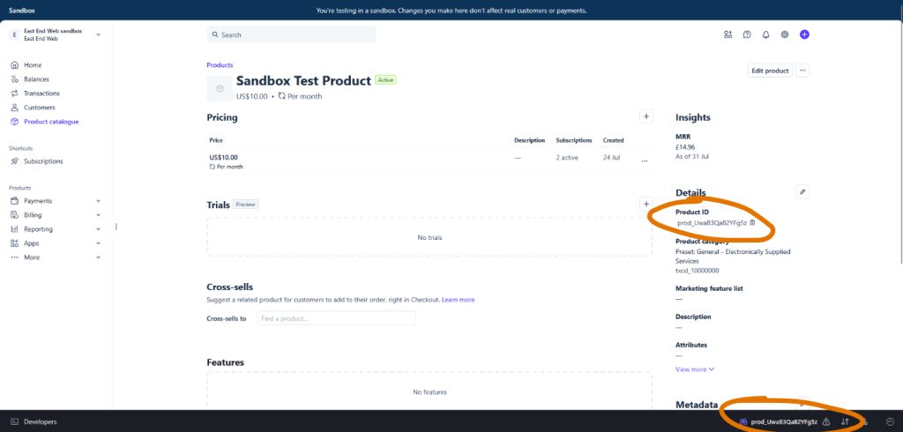Open the notifications bell icon
This screenshot has width=903, height=432.
(765, 34)
